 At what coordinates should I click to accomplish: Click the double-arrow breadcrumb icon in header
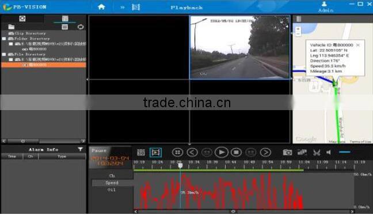pyautogui.click(x=122, y=7)
